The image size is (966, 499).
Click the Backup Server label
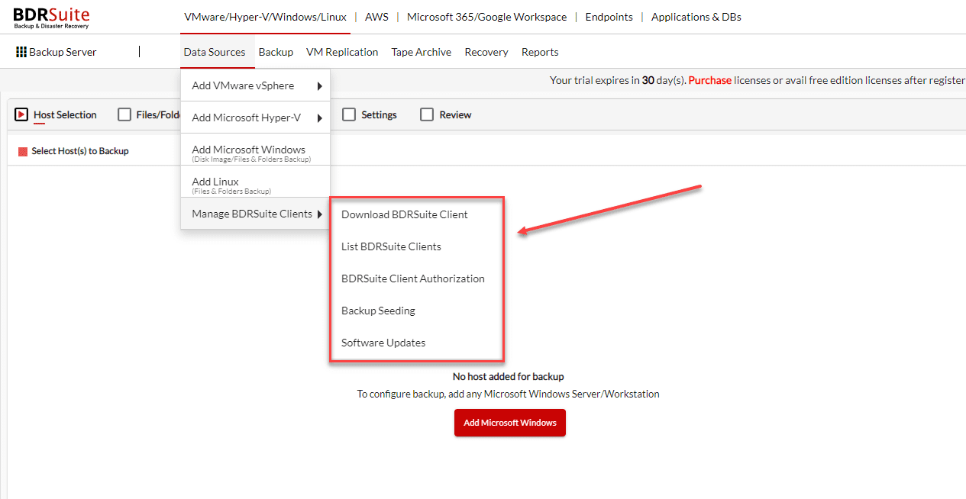point(63,52)
